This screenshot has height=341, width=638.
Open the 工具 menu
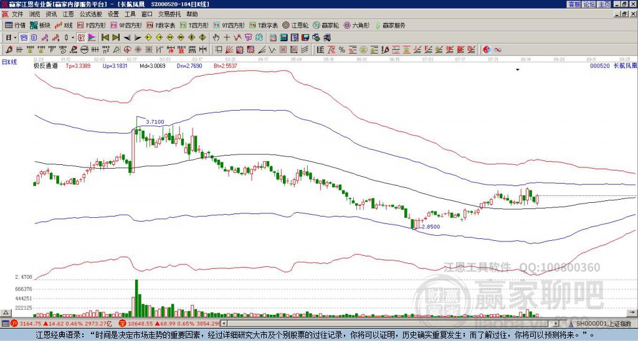130,14
